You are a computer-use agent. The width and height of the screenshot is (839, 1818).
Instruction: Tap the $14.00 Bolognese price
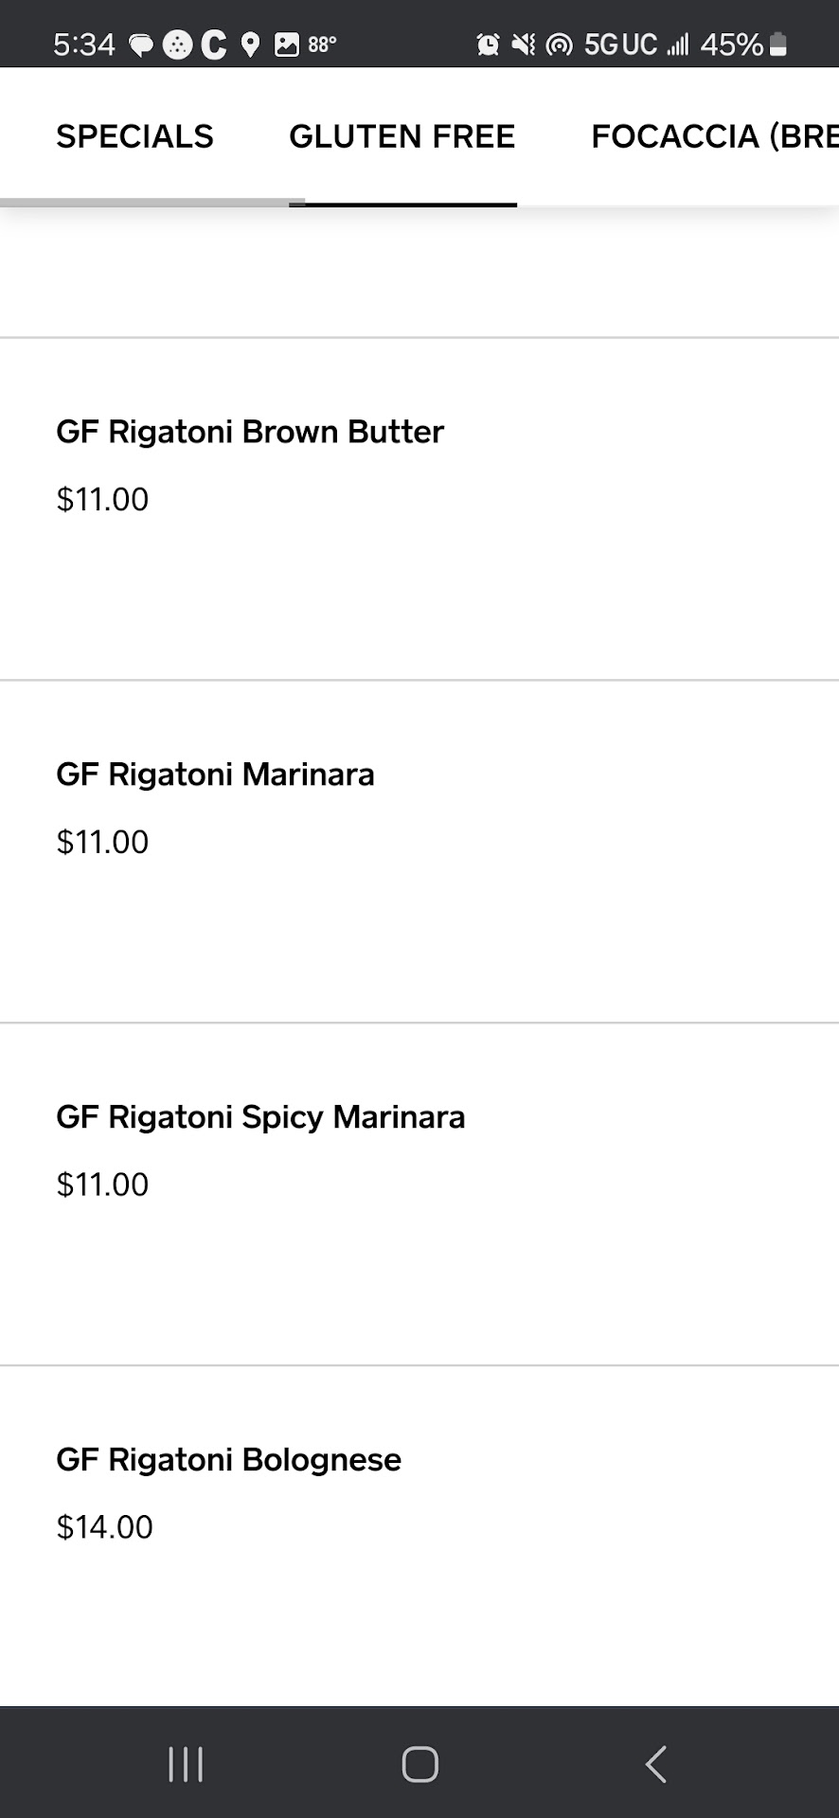point(104,1527)
